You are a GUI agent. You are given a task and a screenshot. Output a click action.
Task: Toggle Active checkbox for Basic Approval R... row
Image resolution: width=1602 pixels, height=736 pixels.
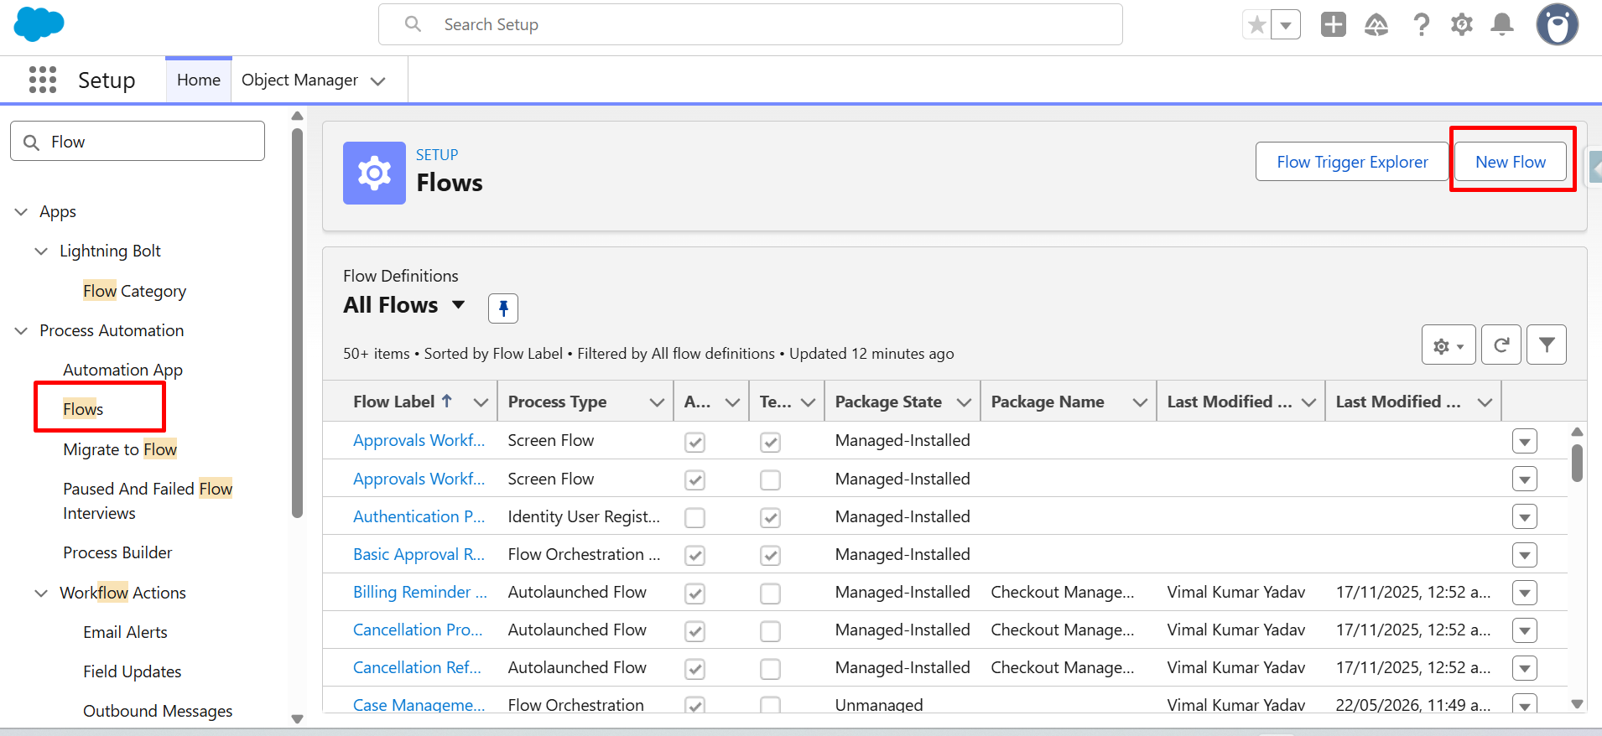coord(694,556)
